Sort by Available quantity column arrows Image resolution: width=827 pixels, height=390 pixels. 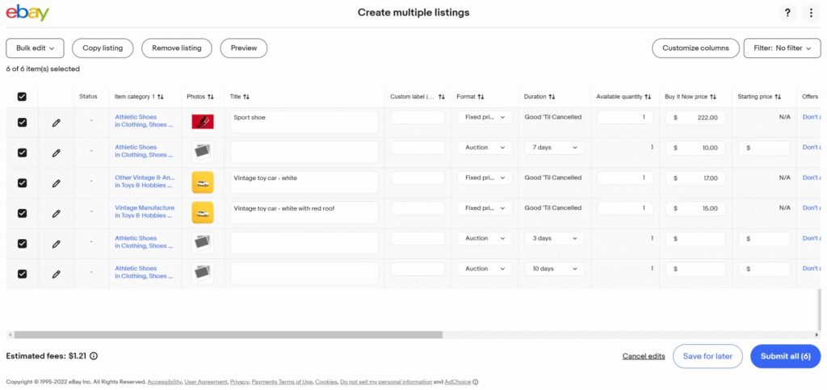coord(648,97)
